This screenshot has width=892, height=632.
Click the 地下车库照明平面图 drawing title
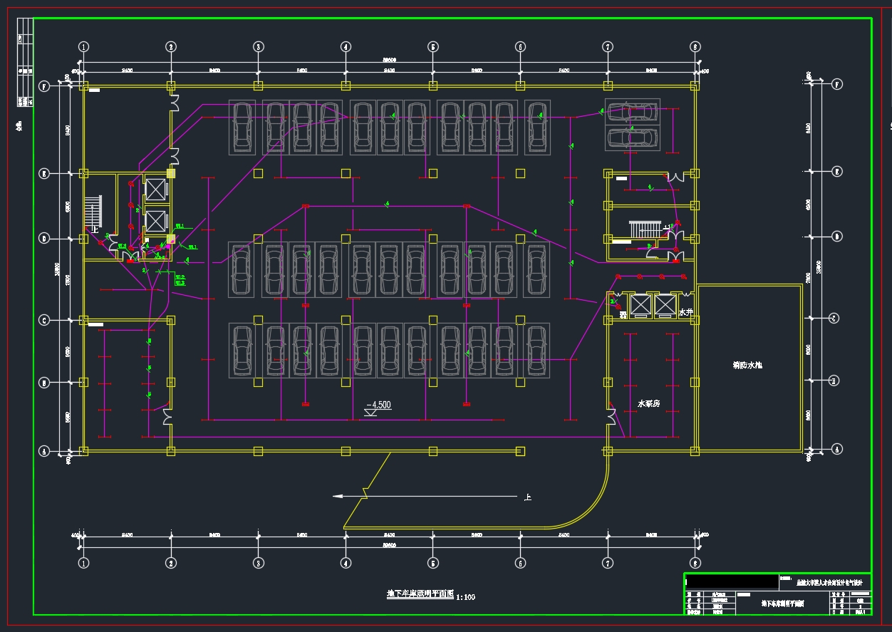pyautogui.click(x=420, y=594)
